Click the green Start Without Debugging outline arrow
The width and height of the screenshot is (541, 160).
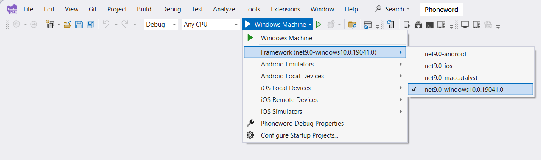coord(319,25)
